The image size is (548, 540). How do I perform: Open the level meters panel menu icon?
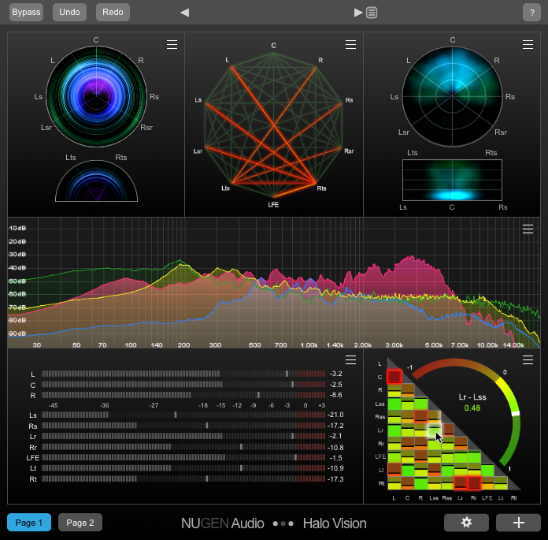[x=350, y=360]
